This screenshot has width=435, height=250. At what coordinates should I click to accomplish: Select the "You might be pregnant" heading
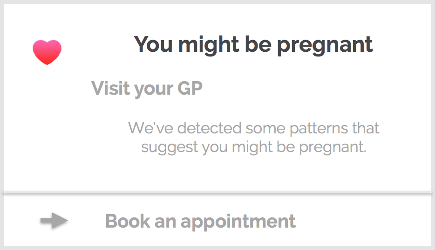(x=253, y=45)
